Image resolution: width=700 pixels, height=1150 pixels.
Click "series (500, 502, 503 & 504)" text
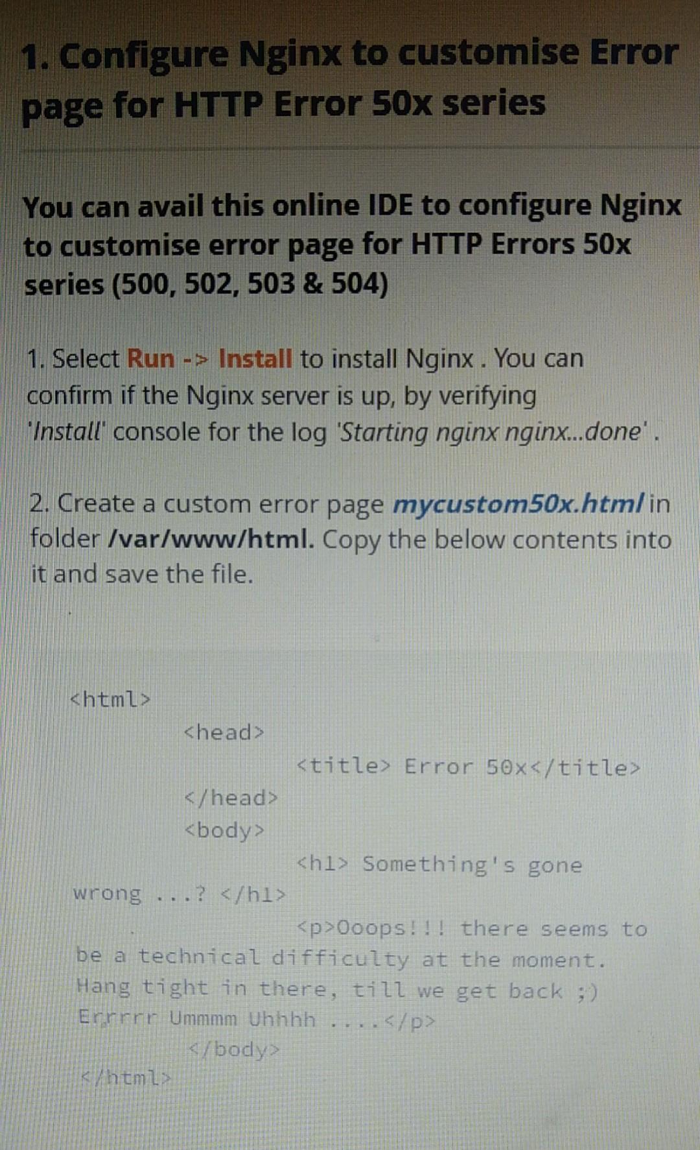(x=206, y=285)
